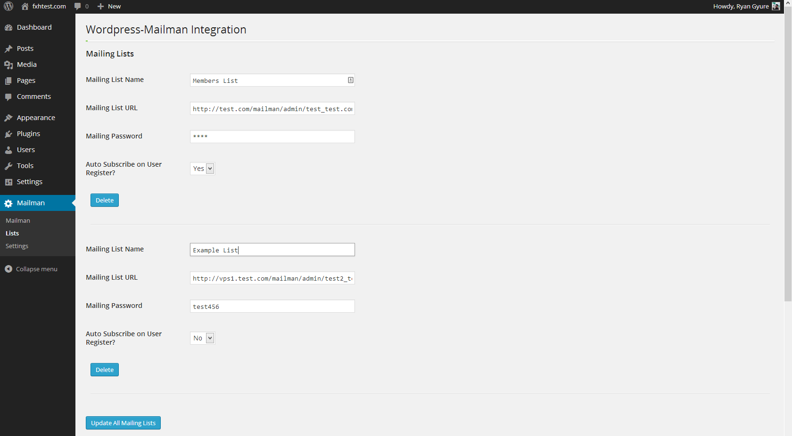Image resolution: width=792 pixels, height=436 pixels.
Task: Click the Wordpress-Mailman Integration heading
Action: pos(166,30)
